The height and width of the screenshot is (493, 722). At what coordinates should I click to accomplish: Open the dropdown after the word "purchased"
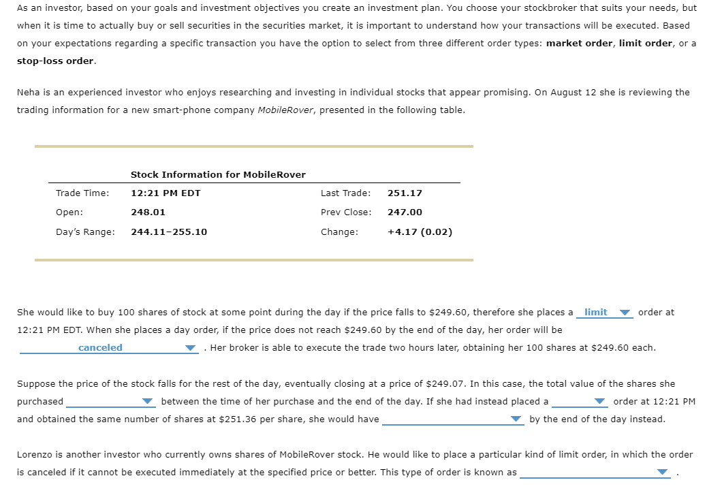(147, 401)
